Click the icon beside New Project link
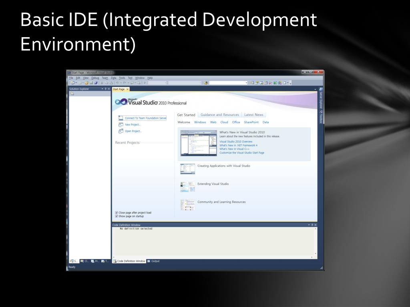The height and width of the screenshot is (307, 410). [x=121, y=125]
